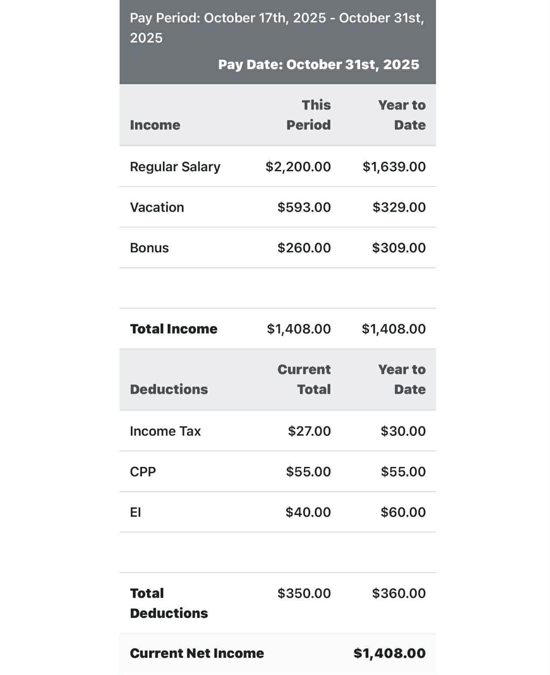This screenshot has height=675, width=550.
Task: Click the $309.00 Bonus year-to-date value
Action: click(399, 248)
